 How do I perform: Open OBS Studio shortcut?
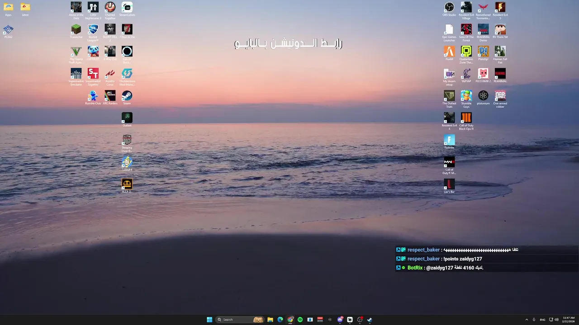coord(449,9)
